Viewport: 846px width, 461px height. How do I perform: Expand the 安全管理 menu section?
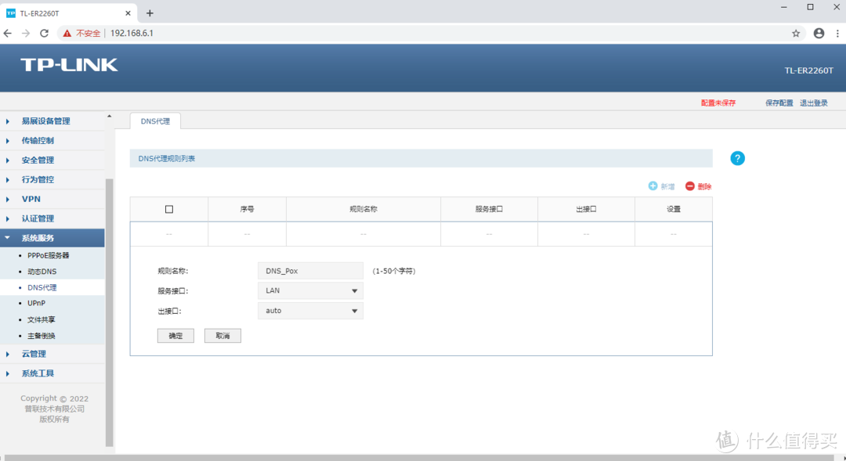point(38,160)
